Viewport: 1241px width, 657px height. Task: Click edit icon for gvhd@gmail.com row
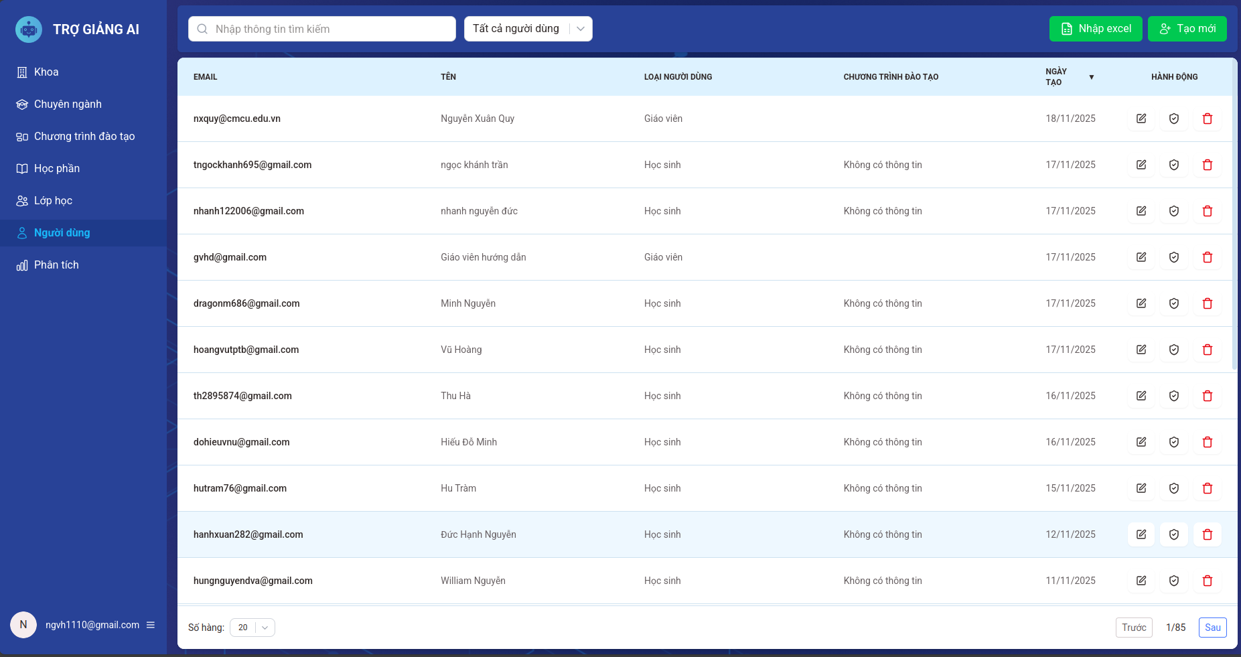1141,257
